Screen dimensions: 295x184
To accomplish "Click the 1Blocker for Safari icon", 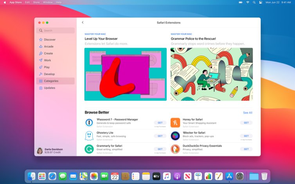I will pos(175,136).
